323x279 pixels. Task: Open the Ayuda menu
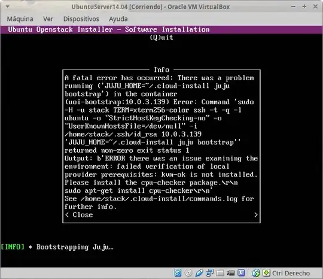pos(118,19)
